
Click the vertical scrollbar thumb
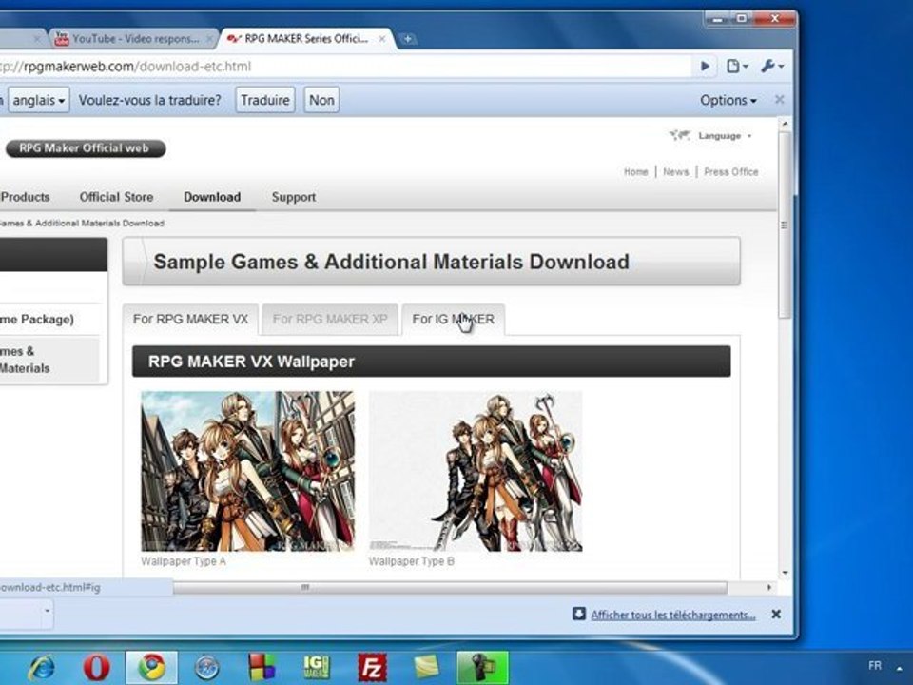[x=785, y=225]
